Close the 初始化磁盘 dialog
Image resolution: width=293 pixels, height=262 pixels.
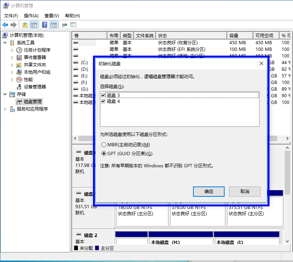click(261, 63)
